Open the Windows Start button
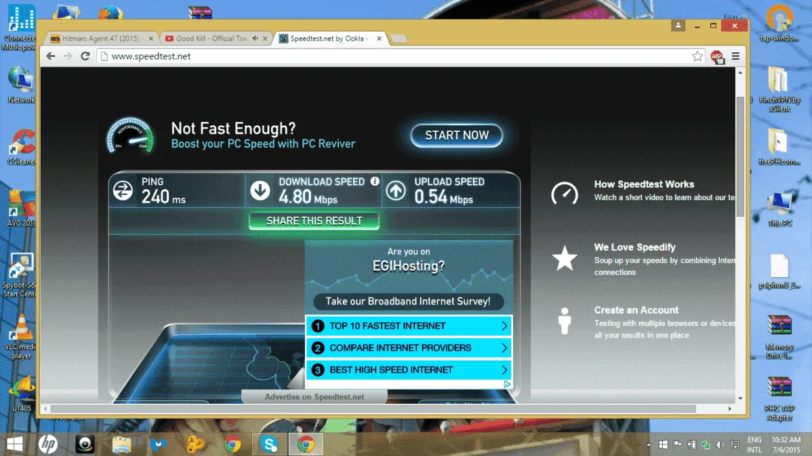The width and height of the screenshot is (812, 456). (x=14, y=444)
